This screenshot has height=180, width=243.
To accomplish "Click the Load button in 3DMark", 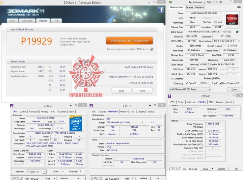I will 122,91.
